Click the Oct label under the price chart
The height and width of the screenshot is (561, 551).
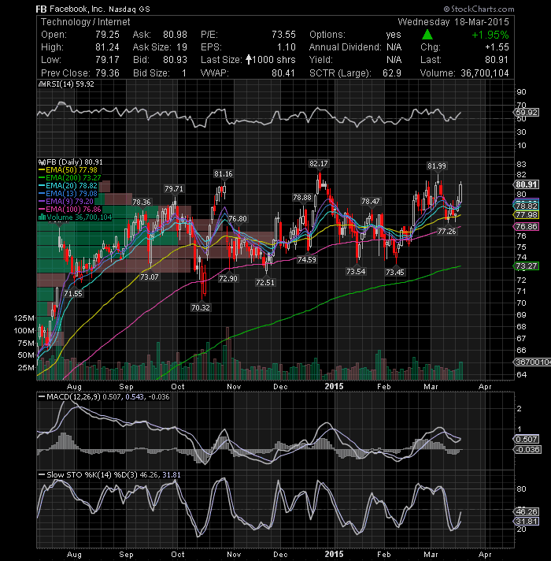coord(178,386)
